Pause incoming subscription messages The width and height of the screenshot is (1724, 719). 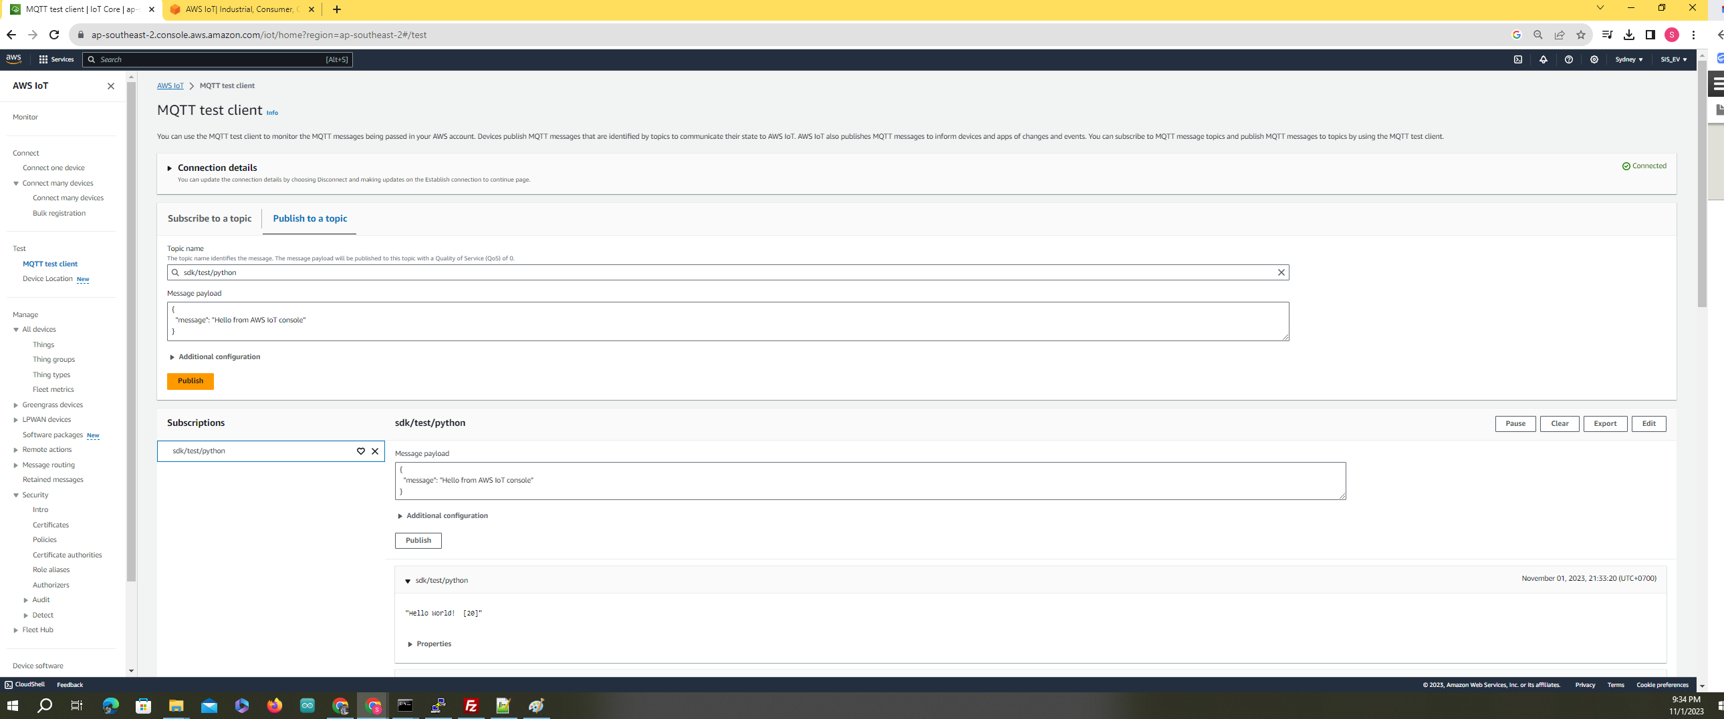[x=1515, y=424]
